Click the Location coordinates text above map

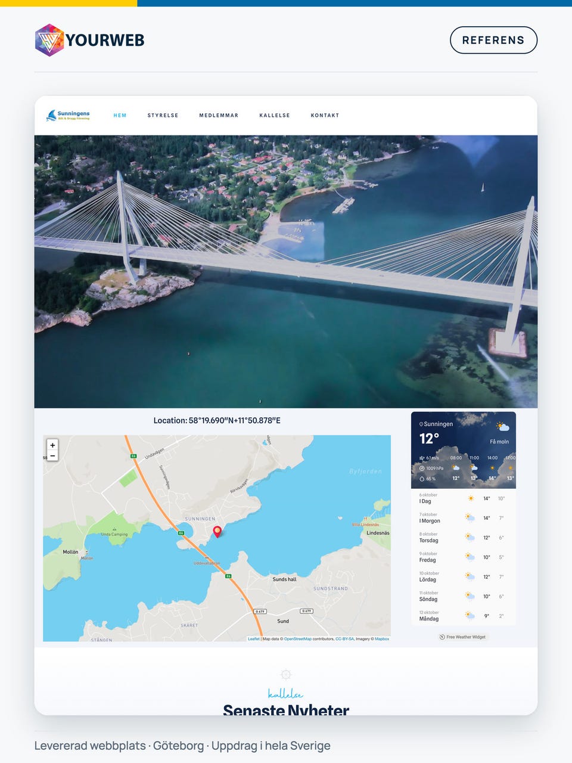point(217,420)
